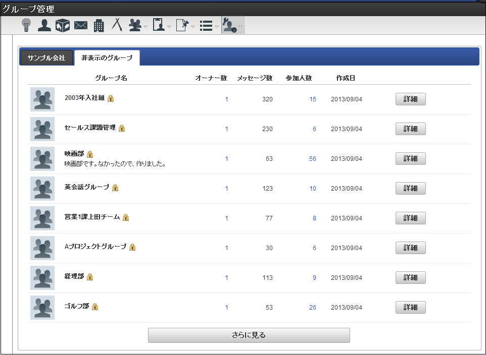Expand the admin settings dropdown arrow

pos(241,26)
